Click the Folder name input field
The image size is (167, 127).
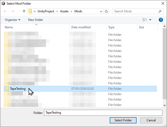coord(103,113)
